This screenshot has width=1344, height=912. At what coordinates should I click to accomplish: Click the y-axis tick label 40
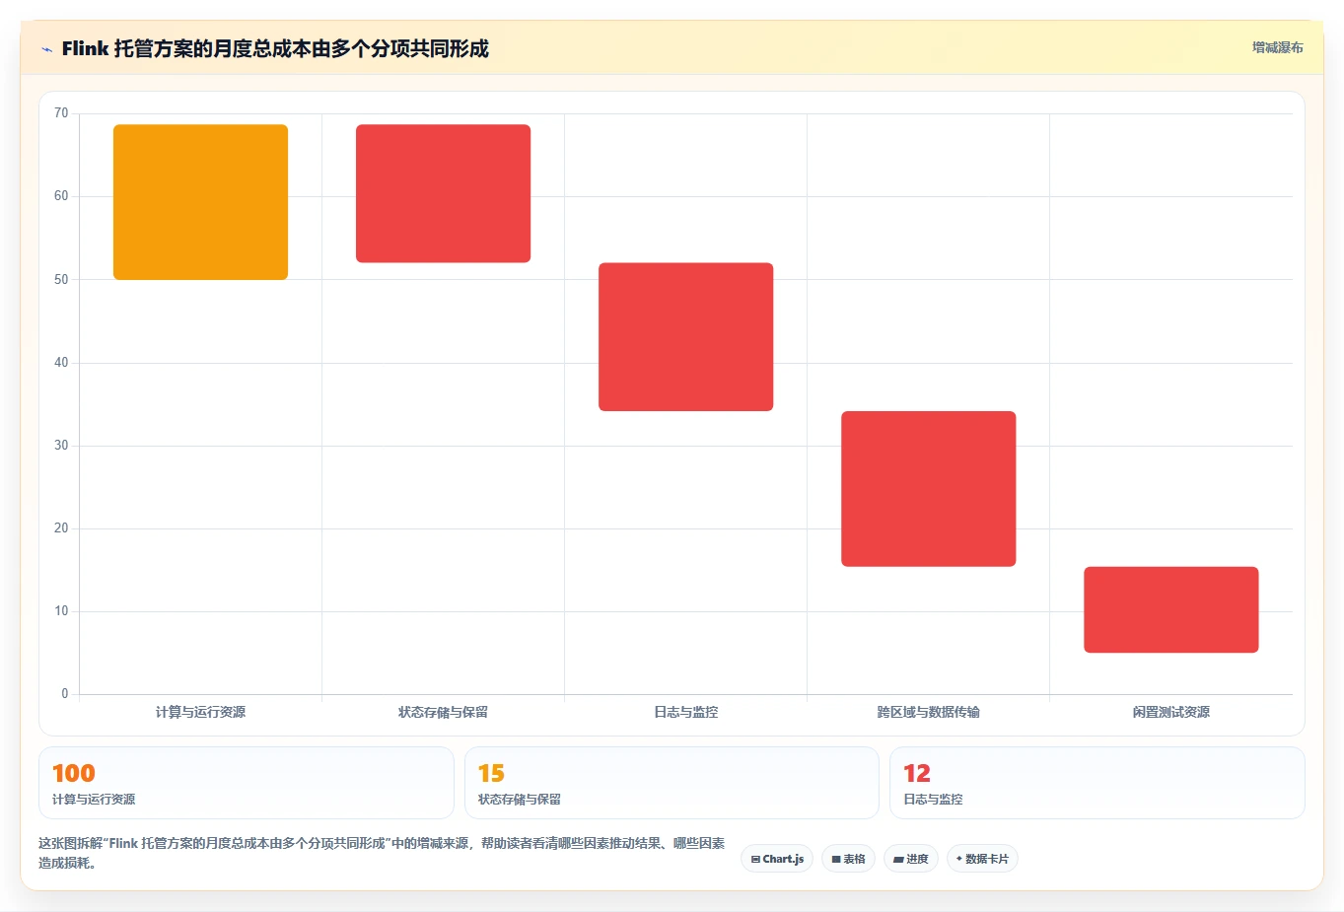(x=61, y=363)
